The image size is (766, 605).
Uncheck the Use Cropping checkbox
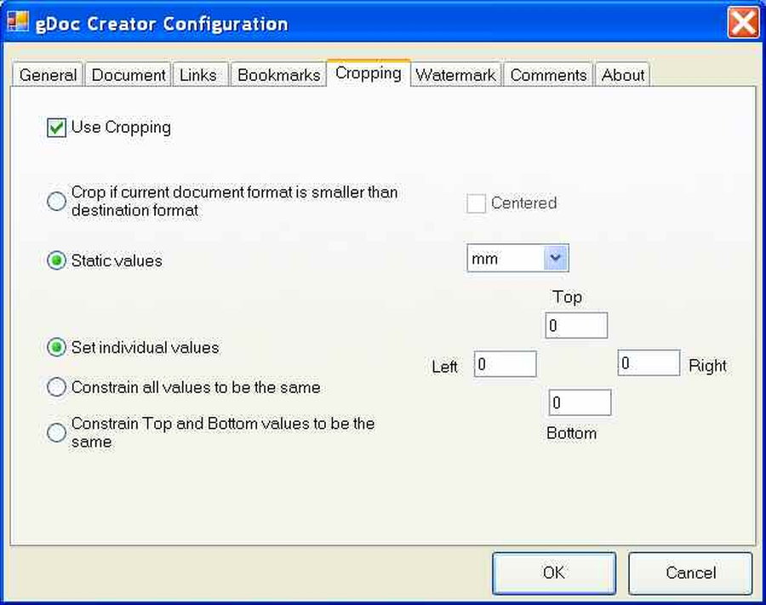(57, 128)
